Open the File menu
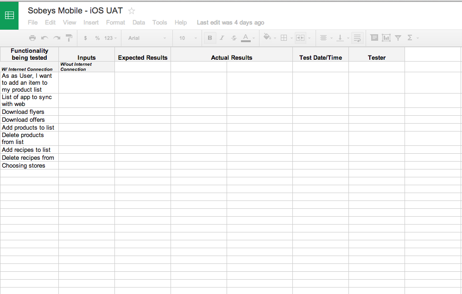Screen dimensions: 462x294 [x=32, y=23]
